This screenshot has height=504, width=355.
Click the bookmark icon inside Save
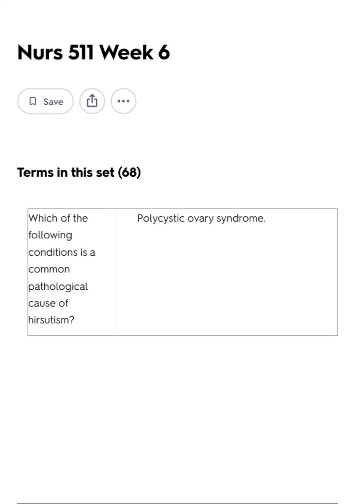pyautogui.click(x=33, y=101)
